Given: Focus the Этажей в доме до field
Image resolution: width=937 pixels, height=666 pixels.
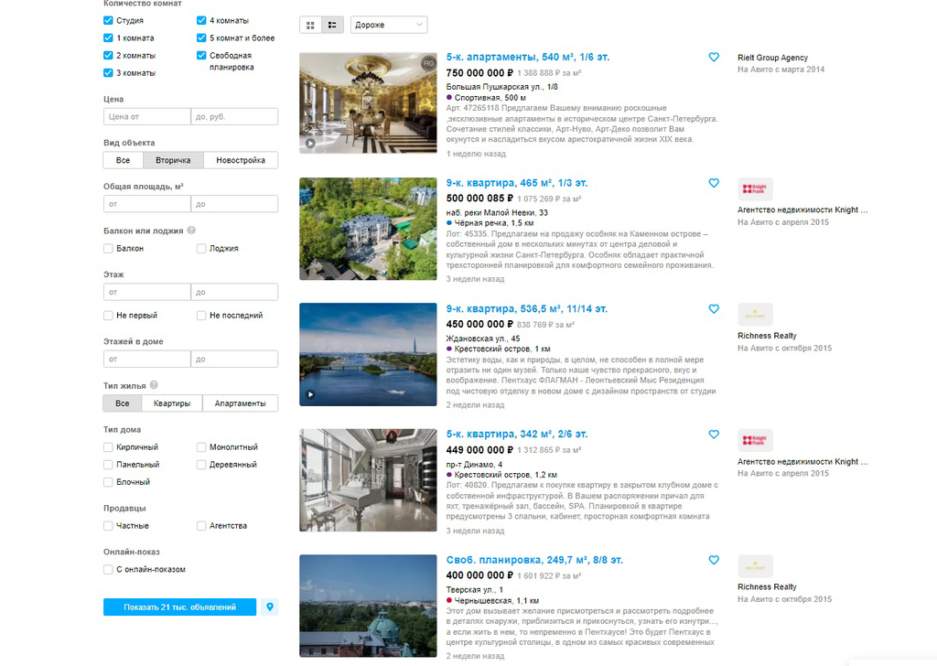Looking at the screenshot, I should [234, 359].
